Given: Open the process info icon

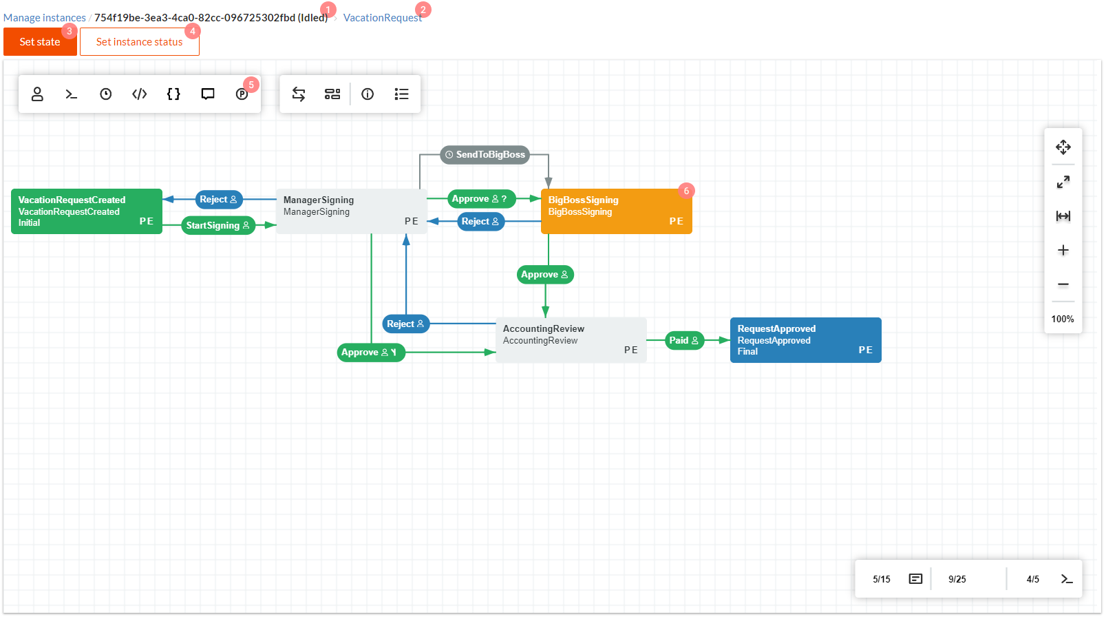Looking at the screenshot, I should point(368,94).
